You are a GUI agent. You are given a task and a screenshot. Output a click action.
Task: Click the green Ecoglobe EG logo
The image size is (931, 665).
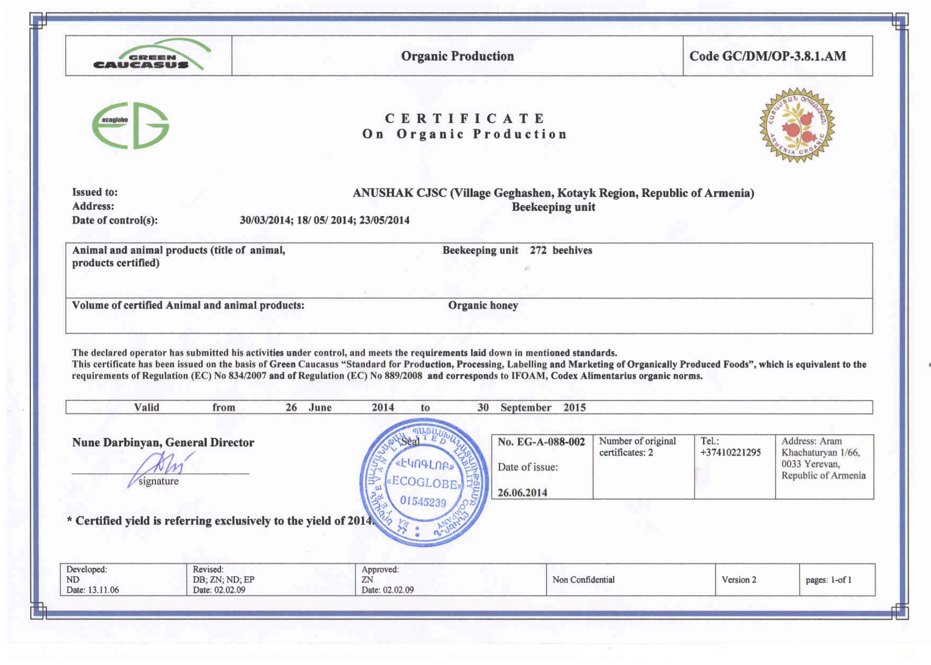[130, 125]
